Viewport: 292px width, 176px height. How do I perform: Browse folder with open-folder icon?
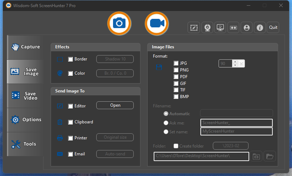(x=270, y=156)
